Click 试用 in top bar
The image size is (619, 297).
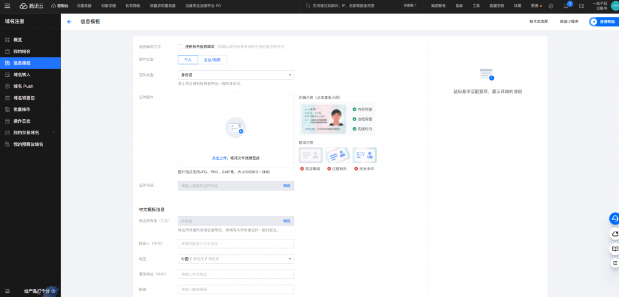(517, 6)
